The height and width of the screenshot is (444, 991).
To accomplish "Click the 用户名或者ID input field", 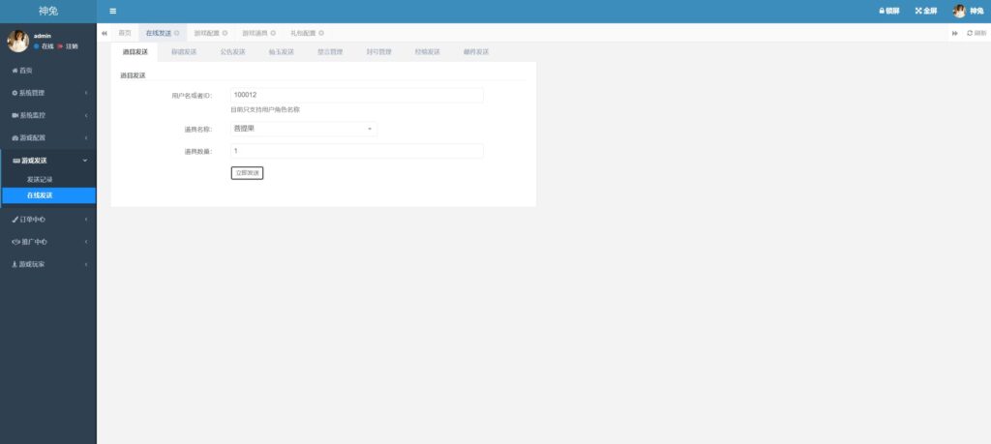I will coord(356,95).
